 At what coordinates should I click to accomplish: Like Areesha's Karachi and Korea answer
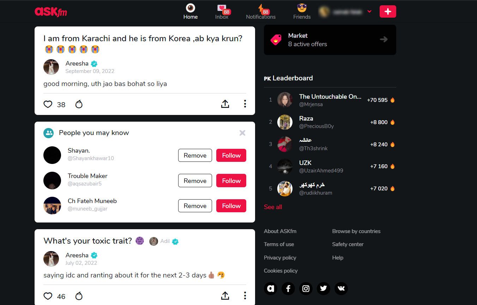tap(48, 104)
